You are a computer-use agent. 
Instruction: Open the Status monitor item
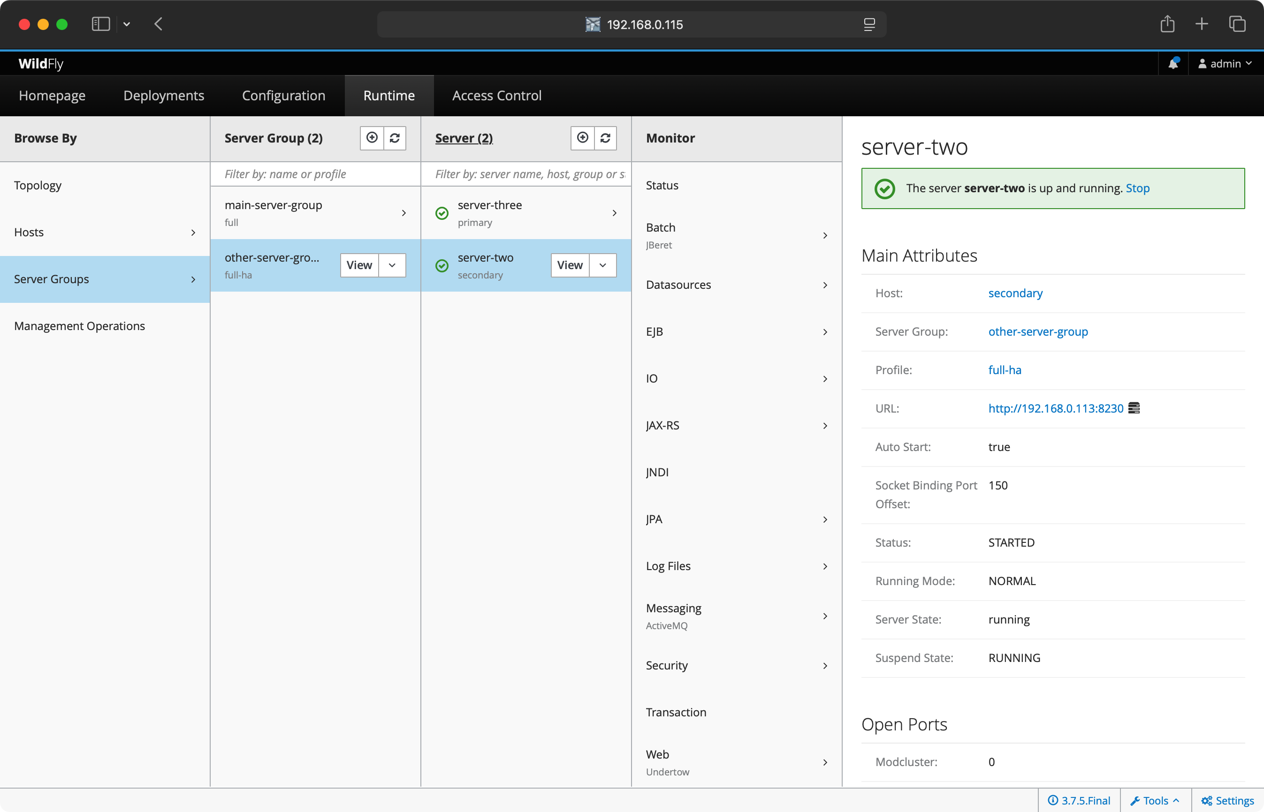tap(737, 186)
